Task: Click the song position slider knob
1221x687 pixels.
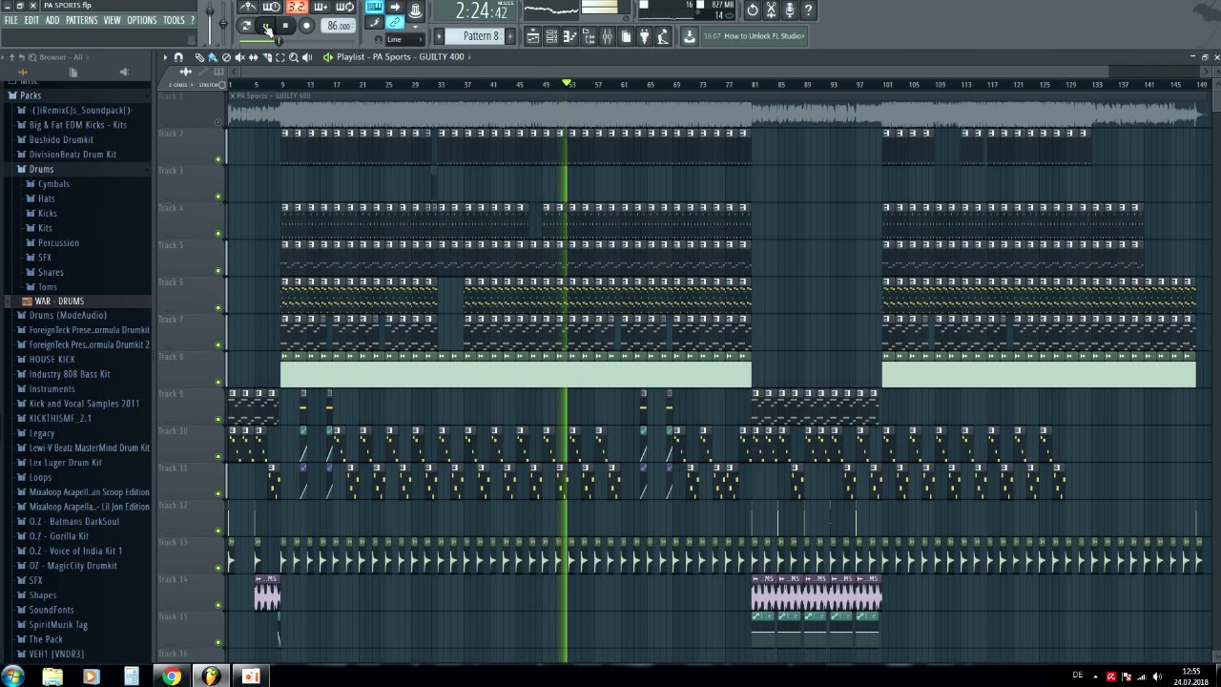Action: point(279,41)
